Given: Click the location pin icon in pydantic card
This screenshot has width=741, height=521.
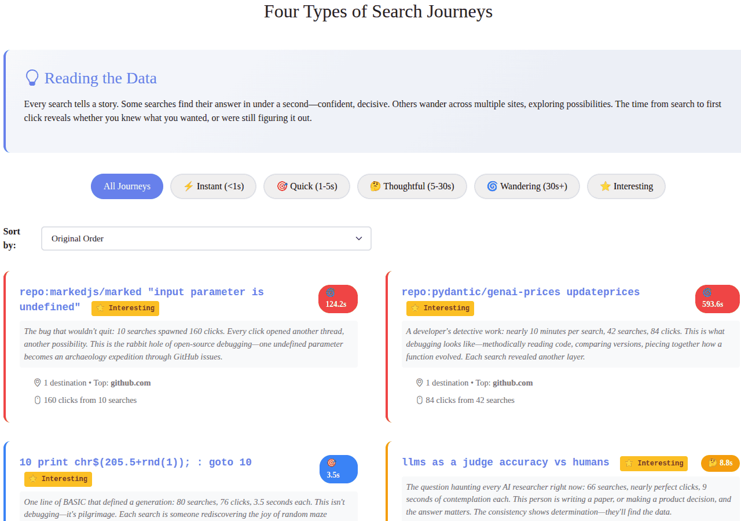Looking at the screenshot, I should pyautogui.click(x=420, y=383).
